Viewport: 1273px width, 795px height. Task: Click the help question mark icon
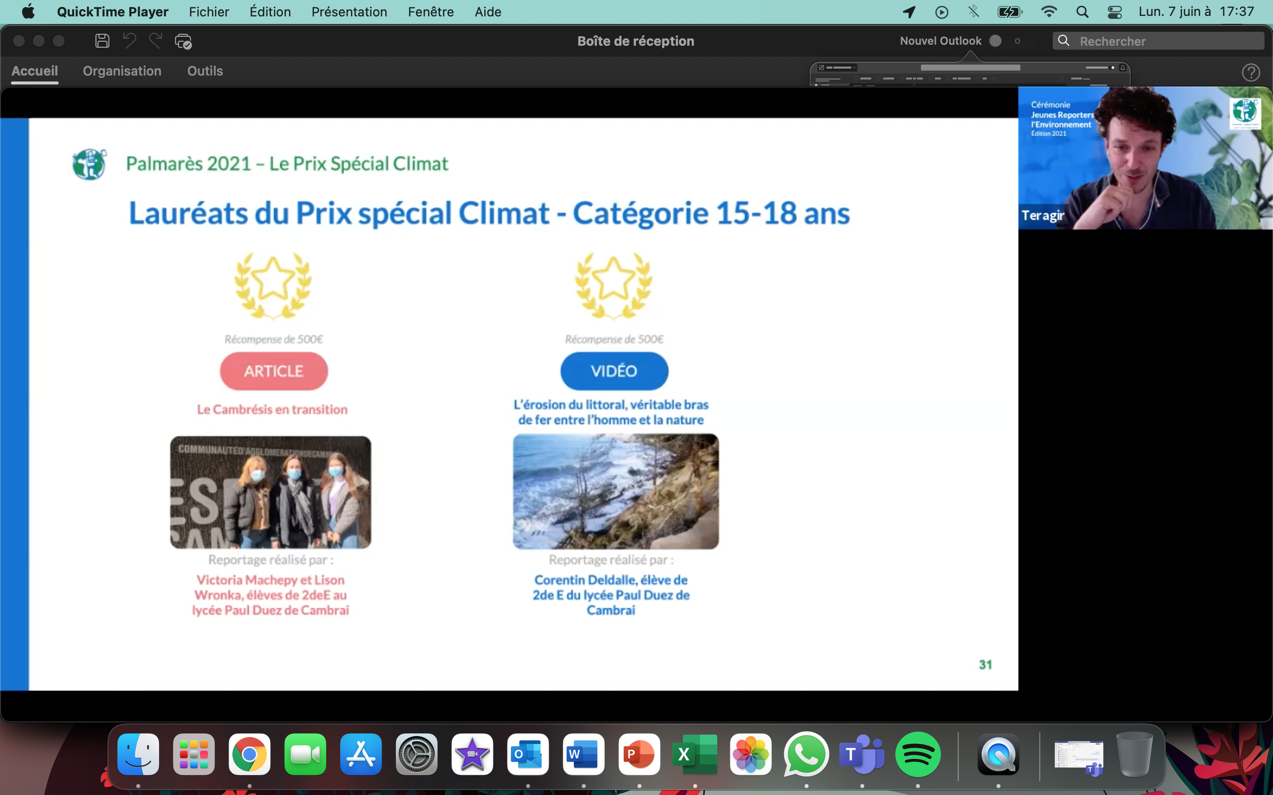click(x=1251, y=73)
